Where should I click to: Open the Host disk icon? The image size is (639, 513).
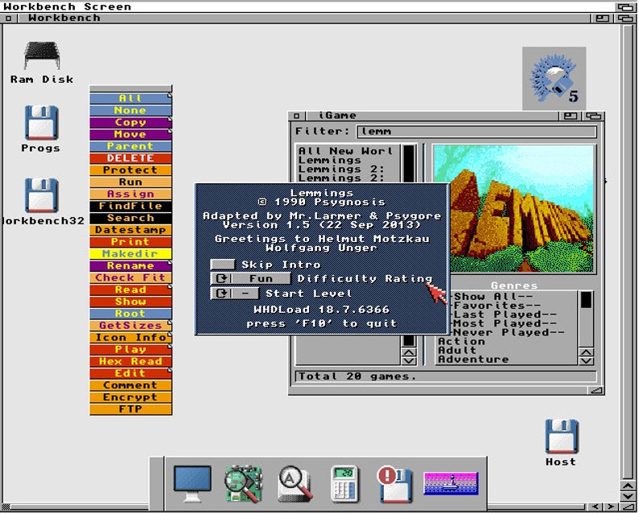tap(562, 437)
